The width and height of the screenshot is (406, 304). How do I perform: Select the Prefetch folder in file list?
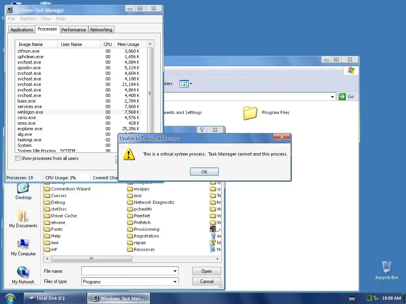tap(139, 222)
